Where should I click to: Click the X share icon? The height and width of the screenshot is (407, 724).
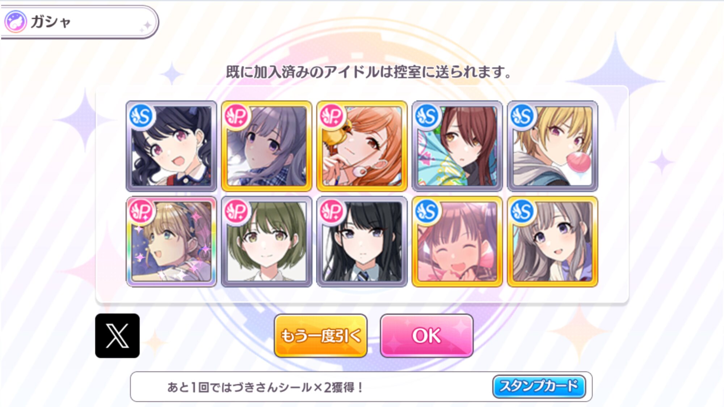point(117,336)
